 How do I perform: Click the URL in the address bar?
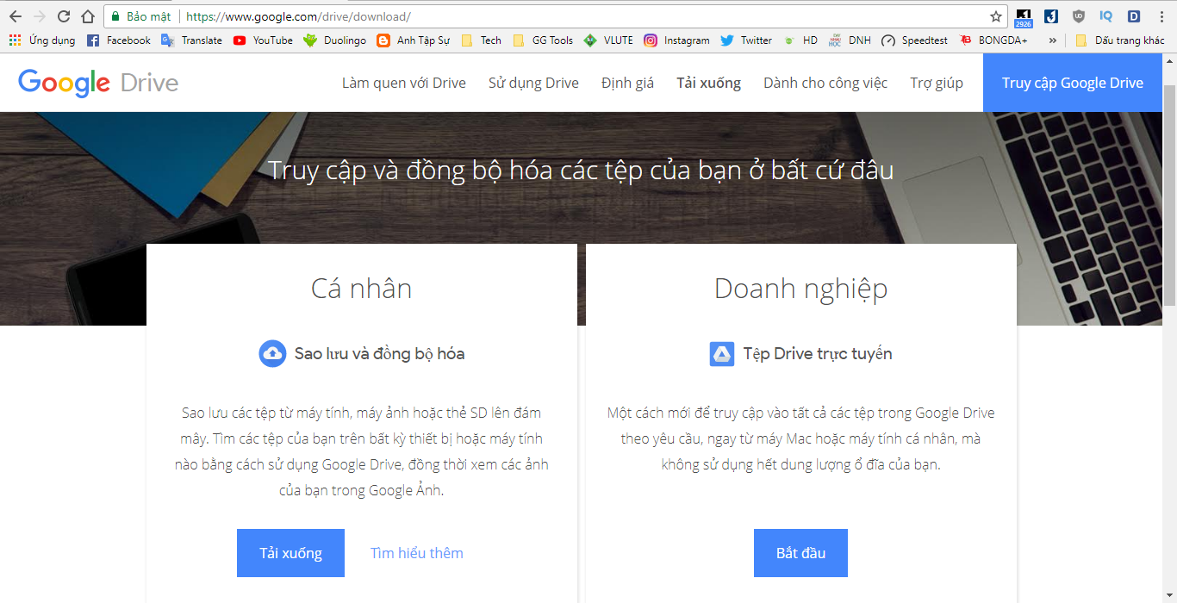[x=298, y=16]
